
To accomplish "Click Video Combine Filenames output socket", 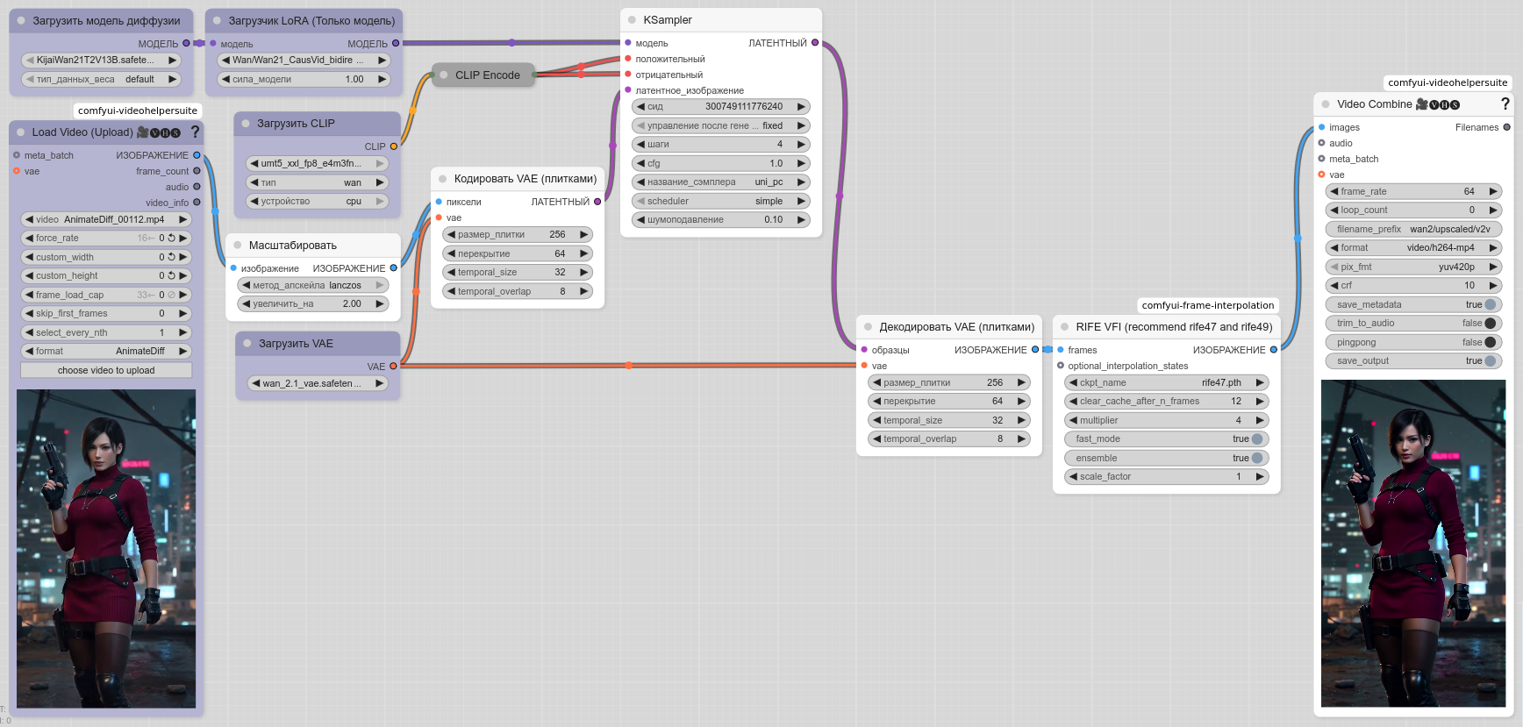I will point(1507,128).
